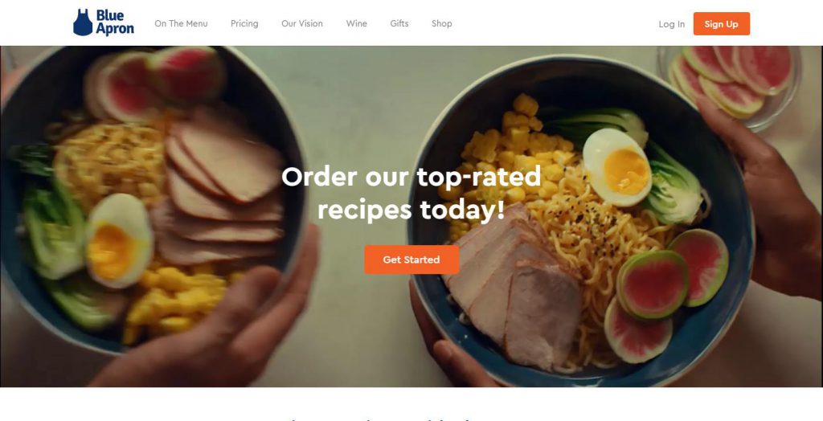The height and width of the screenshot is (421, 823).
Task: Visit the Shop nav link
Action: [x=442, y=23]
